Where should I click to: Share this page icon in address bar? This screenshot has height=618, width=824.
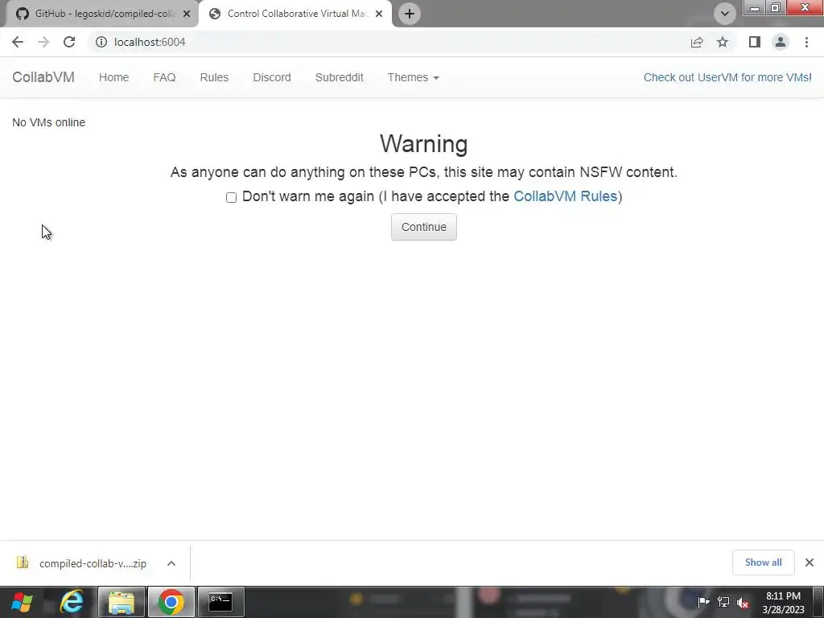point(697,42)
